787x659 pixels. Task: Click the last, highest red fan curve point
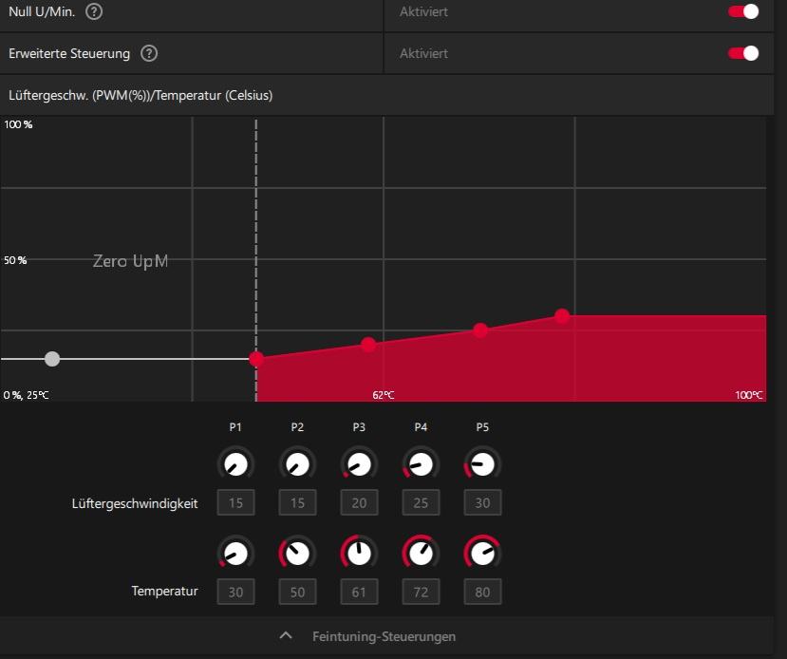(562, 316)
